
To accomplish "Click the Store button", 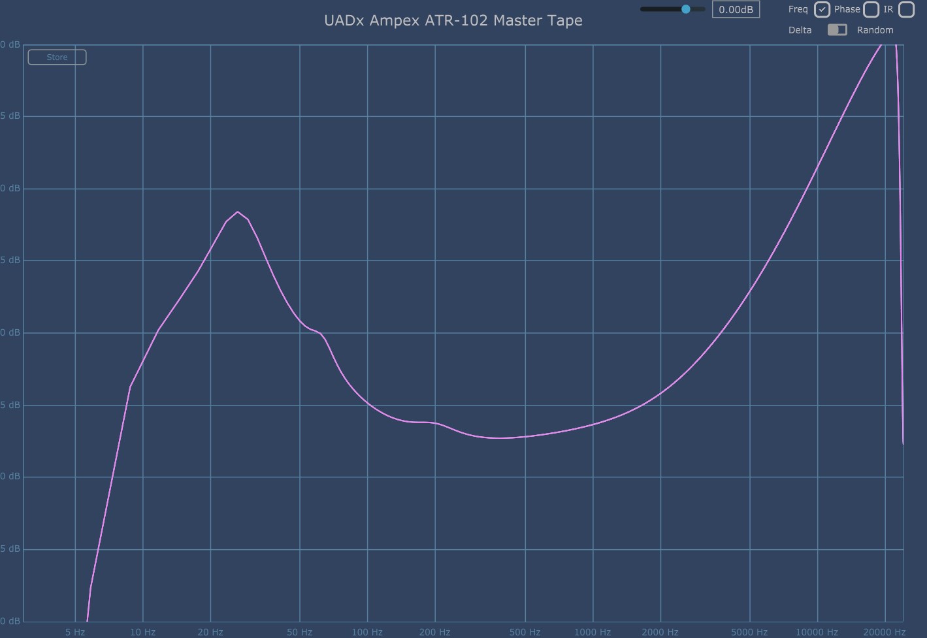I will pos(57,57).
